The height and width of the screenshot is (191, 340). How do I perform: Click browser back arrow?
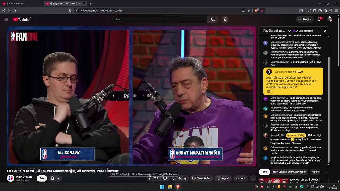[x=4, y=11]
